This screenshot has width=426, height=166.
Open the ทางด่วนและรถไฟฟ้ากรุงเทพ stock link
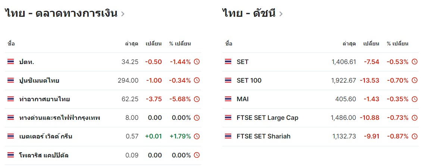pos(60,118)
